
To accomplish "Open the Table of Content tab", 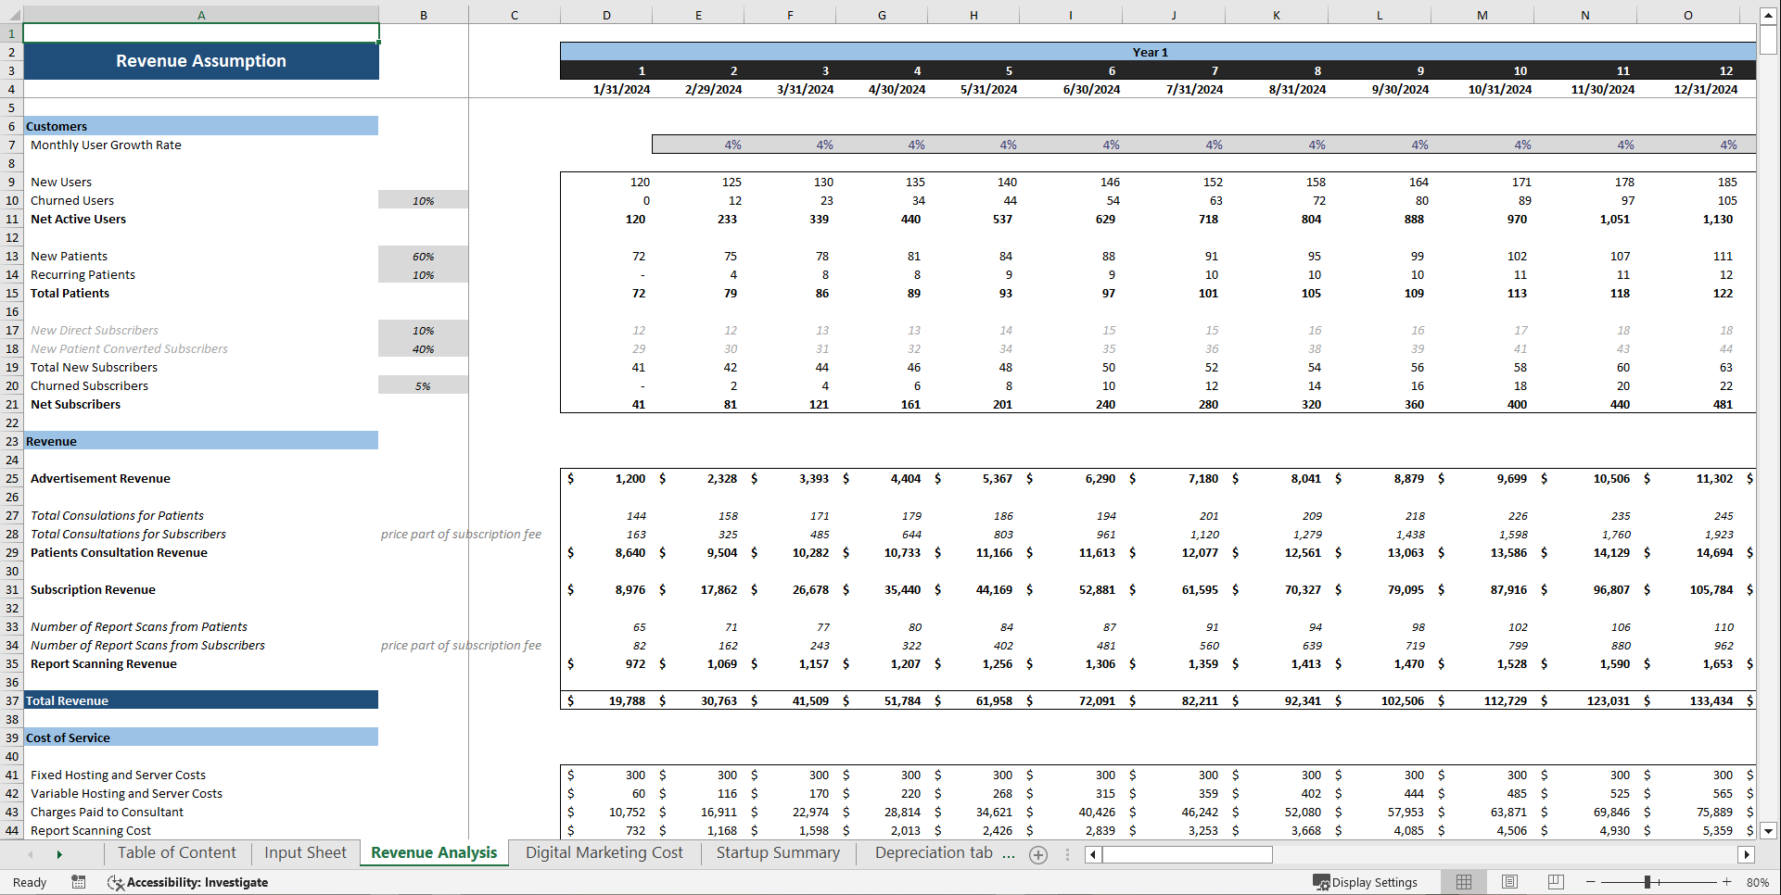I will click(176, 852).
